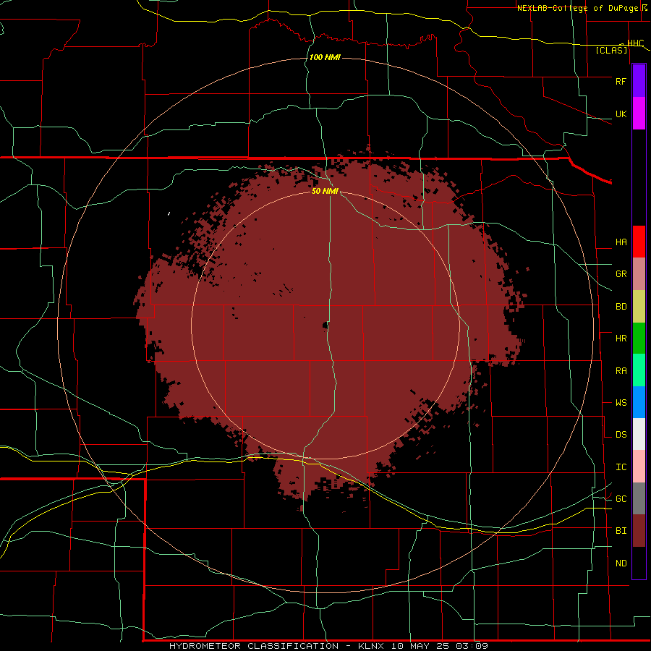
Task: Click the "BI" legend label
Action: [x=621, y=531]
